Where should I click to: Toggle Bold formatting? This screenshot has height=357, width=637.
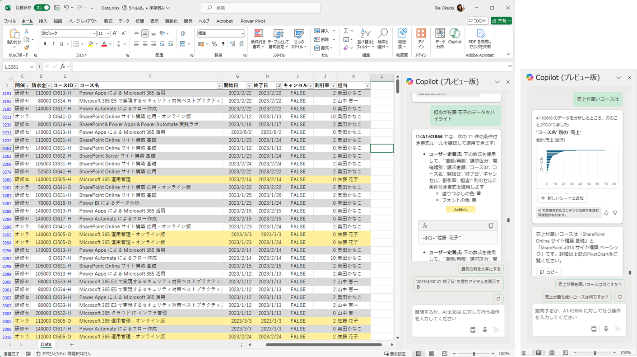pos(45,44)
